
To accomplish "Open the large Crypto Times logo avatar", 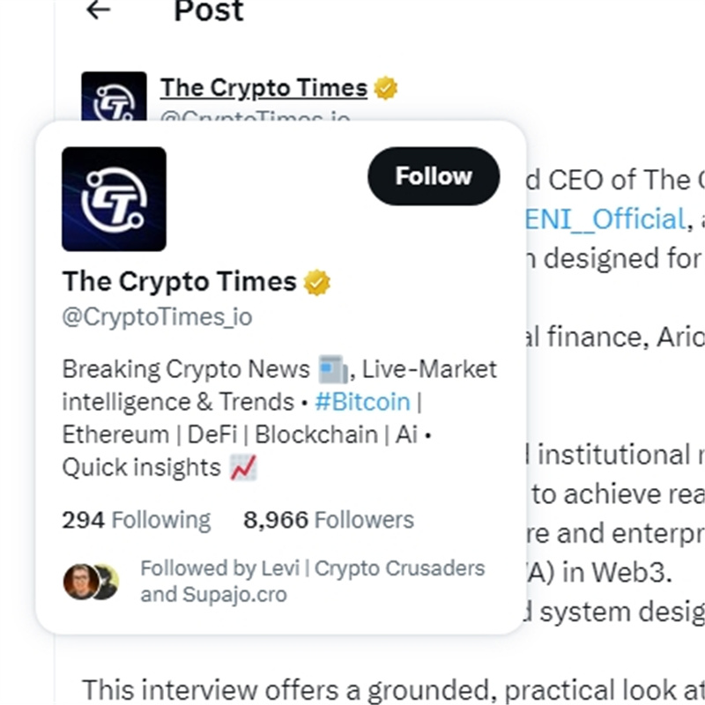I will pyautogui.click(x=114, y=199).
